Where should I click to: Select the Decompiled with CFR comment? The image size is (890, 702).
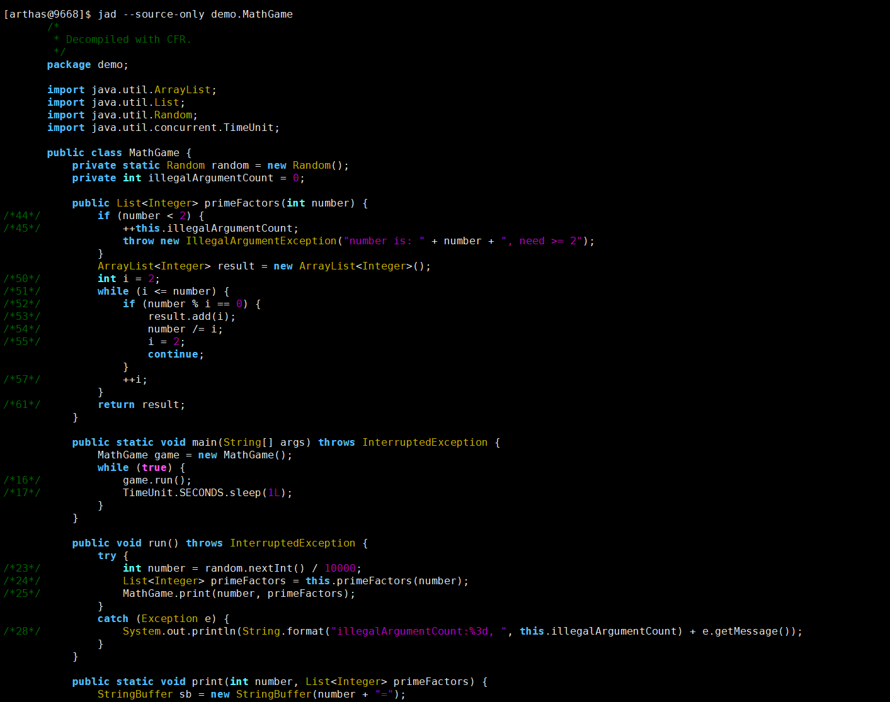[x=123, y=39]
